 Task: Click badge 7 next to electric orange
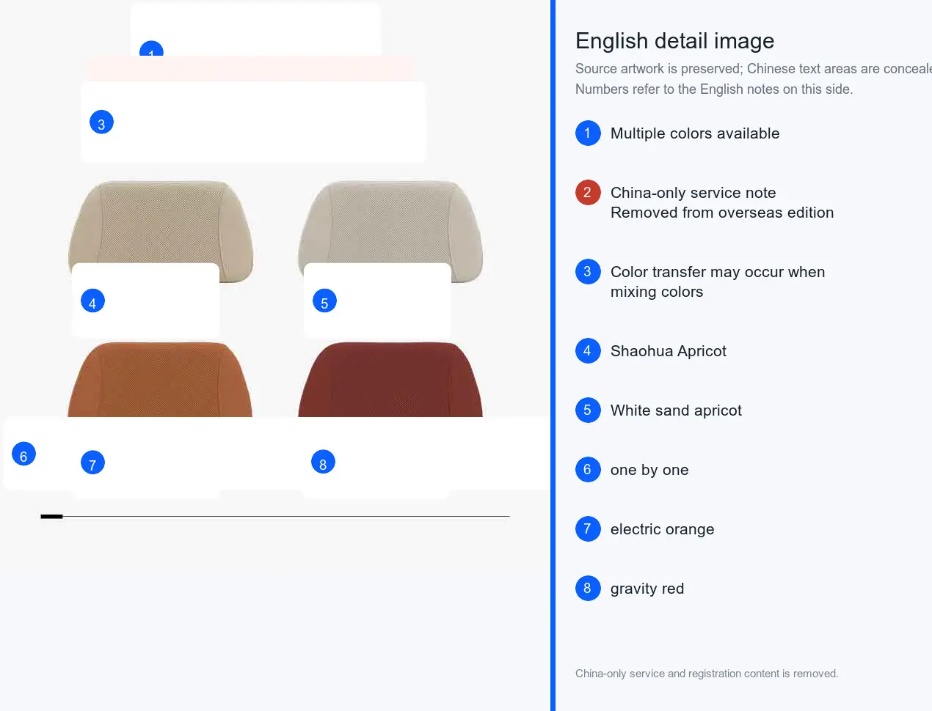pos(588,528)
